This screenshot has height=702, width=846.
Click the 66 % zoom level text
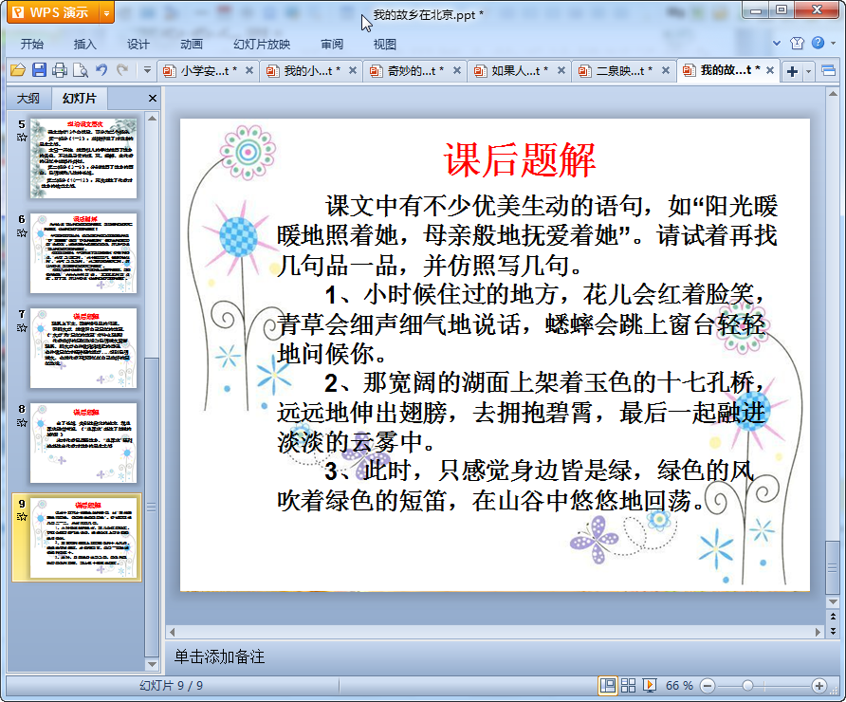[x=679, y=686]
